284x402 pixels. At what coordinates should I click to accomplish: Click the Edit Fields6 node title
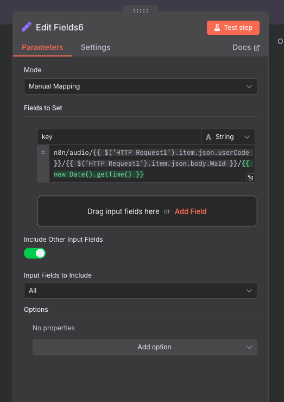coord(60,27)
